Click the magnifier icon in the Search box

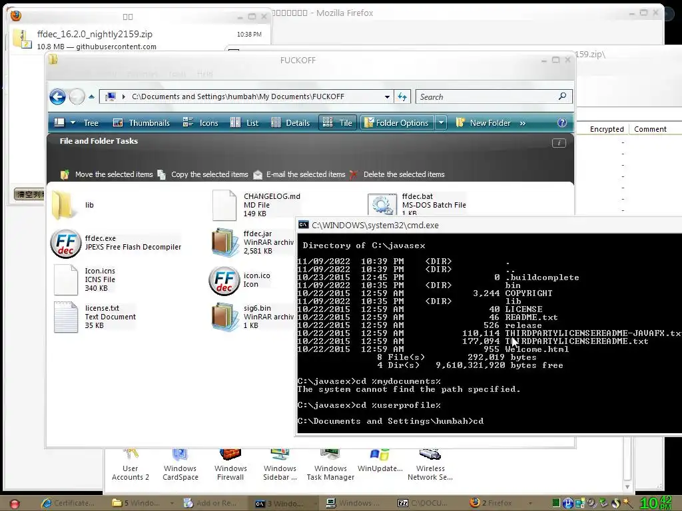(x=562, y=96)
